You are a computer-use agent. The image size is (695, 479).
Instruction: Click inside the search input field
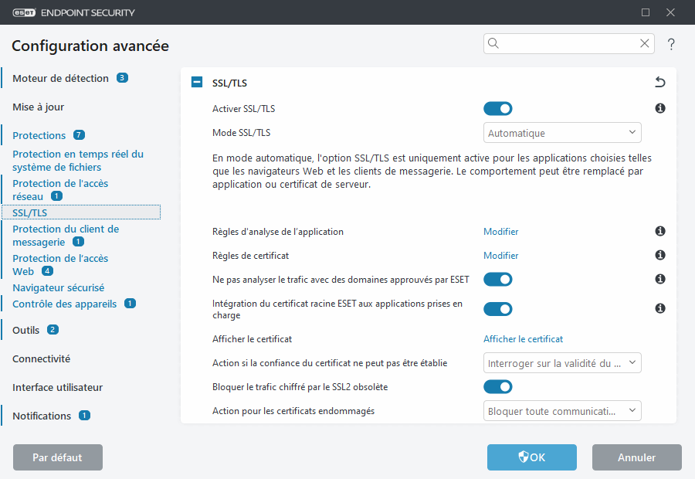[568, 44]
